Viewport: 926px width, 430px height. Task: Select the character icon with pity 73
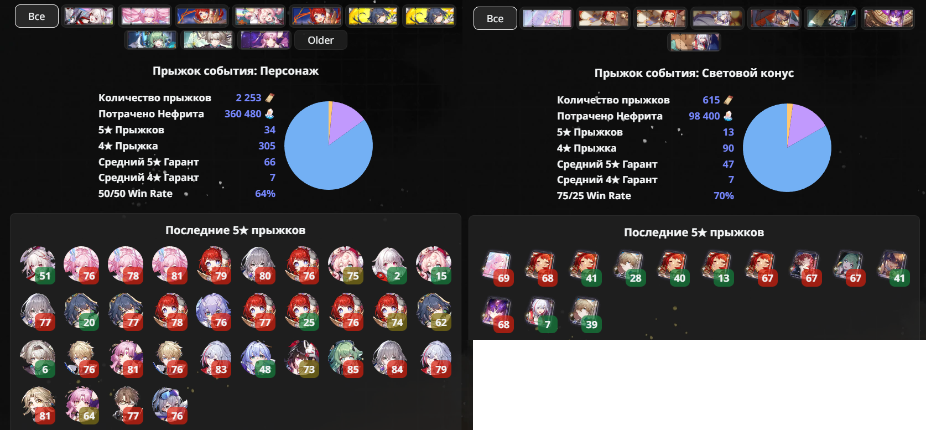coord(302,358)
